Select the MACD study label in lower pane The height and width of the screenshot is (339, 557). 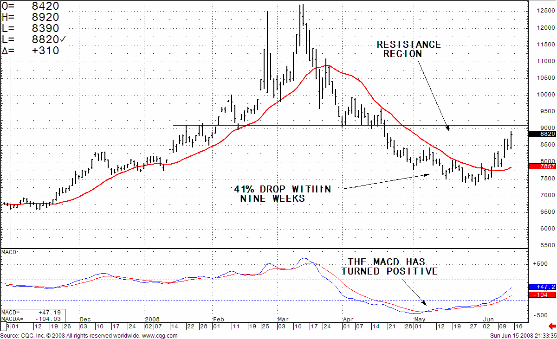coord(9,252)
